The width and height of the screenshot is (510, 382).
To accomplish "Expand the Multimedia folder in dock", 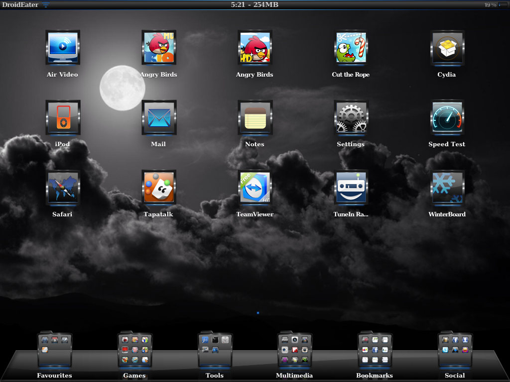I will click(294, 350).
